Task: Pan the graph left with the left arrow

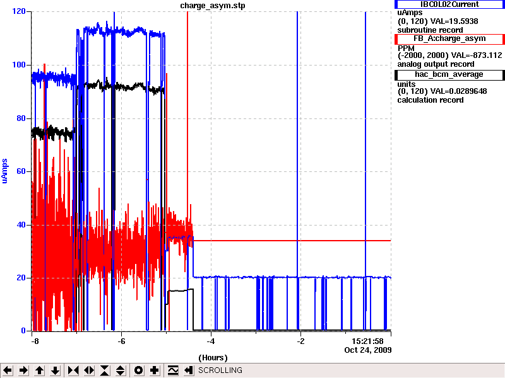Action: (x=8, y=370)
